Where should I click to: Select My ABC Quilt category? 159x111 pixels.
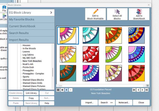point(29,58)
